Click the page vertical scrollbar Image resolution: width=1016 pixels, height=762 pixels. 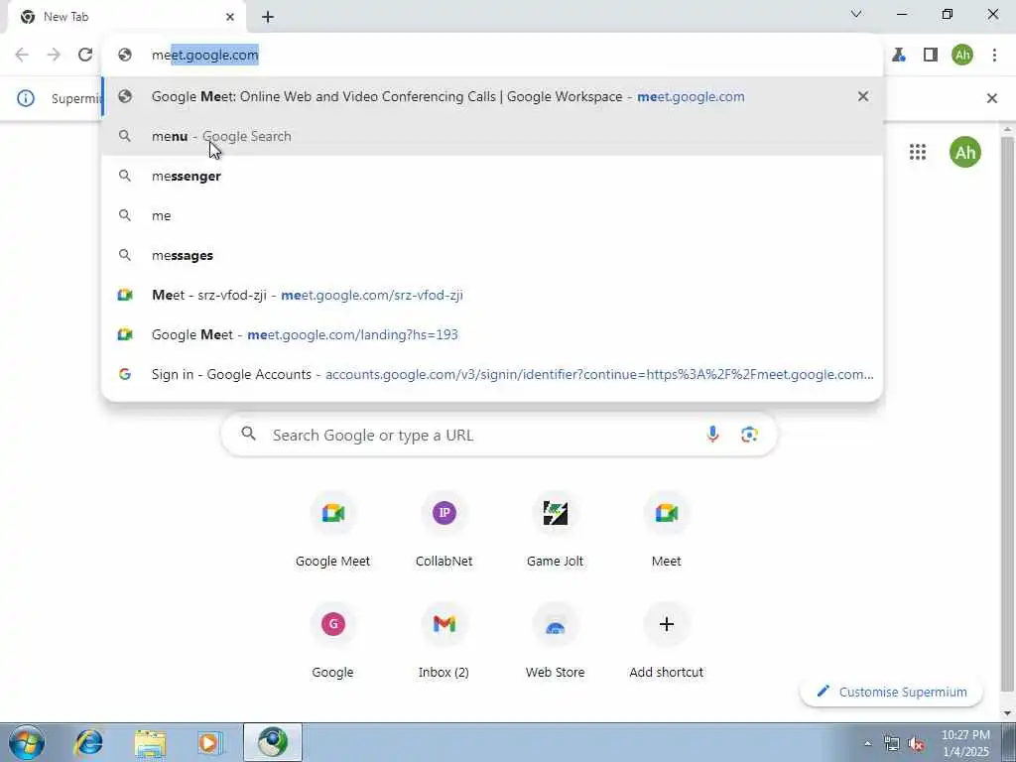coord(1008,415)
